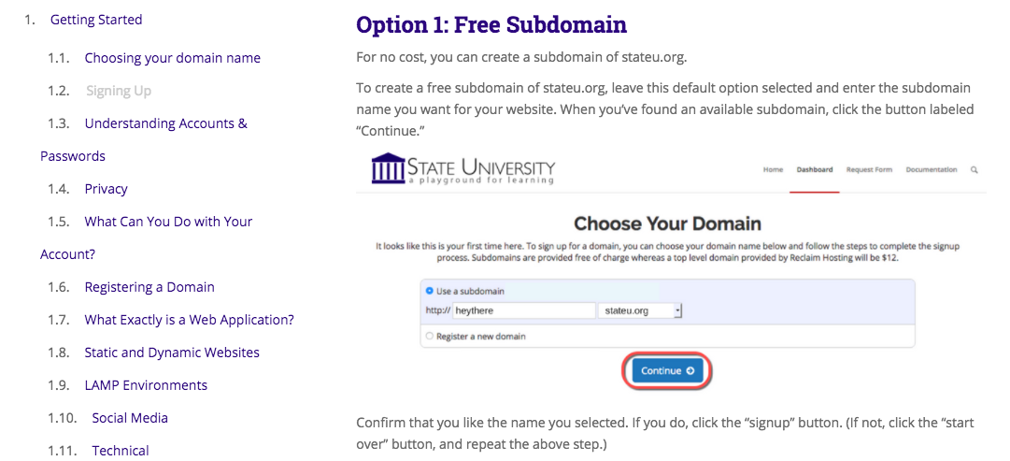This screenshot has width=1010, height=461.
Task: Open the Home nav item
Action: (773, 170)
